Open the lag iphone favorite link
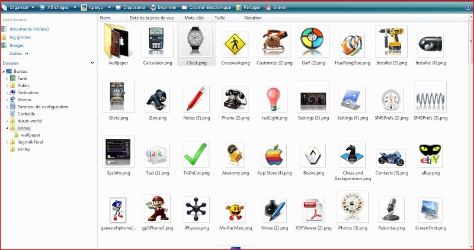 pyautogui.click(x=20, y=37)
